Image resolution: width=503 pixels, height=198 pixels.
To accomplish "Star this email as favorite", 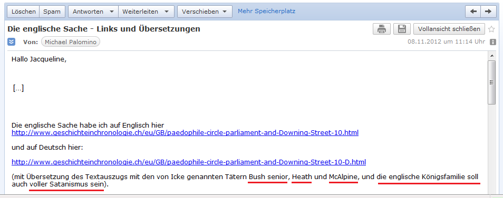I will (x=491, y=29).
